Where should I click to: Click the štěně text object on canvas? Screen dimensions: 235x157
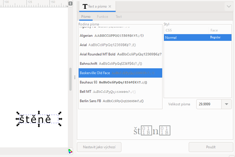pyautogui.click(x=35, y=119)
